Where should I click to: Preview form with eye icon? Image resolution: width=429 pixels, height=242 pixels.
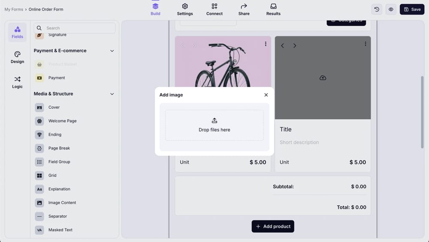[391, 9]
